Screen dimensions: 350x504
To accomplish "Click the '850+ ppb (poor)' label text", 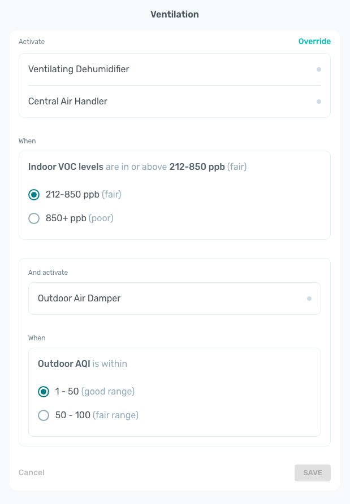I will coord(80,218).
